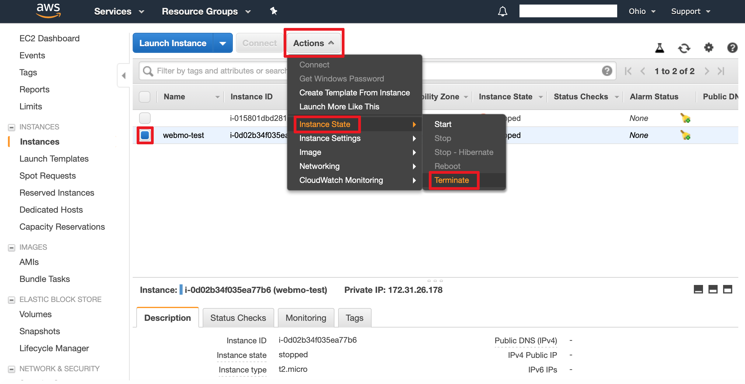Image resolution: width=745 pixels, height=384 pixels.
Task: Check the unnamed first instance checkbox
Action: pyautogui.click(x=145, y=118)
